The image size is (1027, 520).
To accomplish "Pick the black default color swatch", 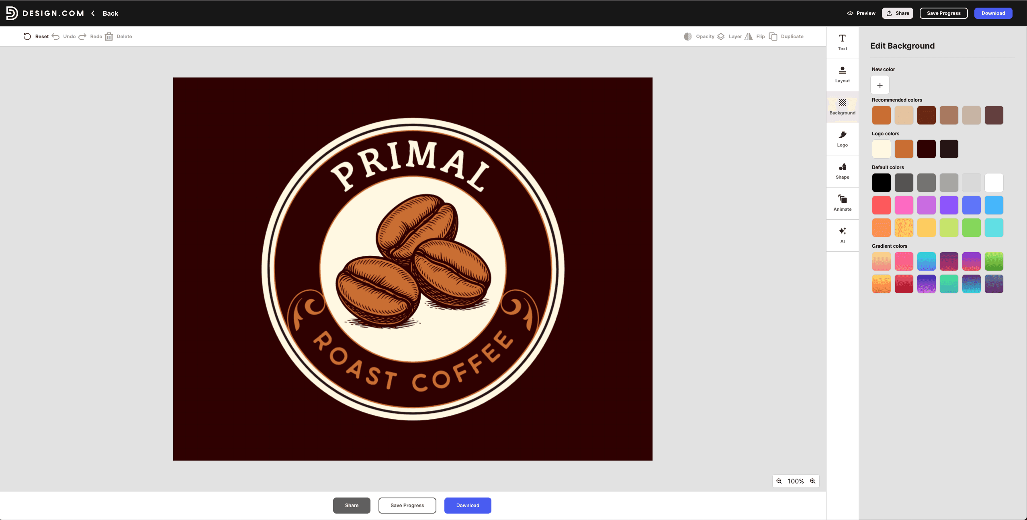I will click(882, 183).
